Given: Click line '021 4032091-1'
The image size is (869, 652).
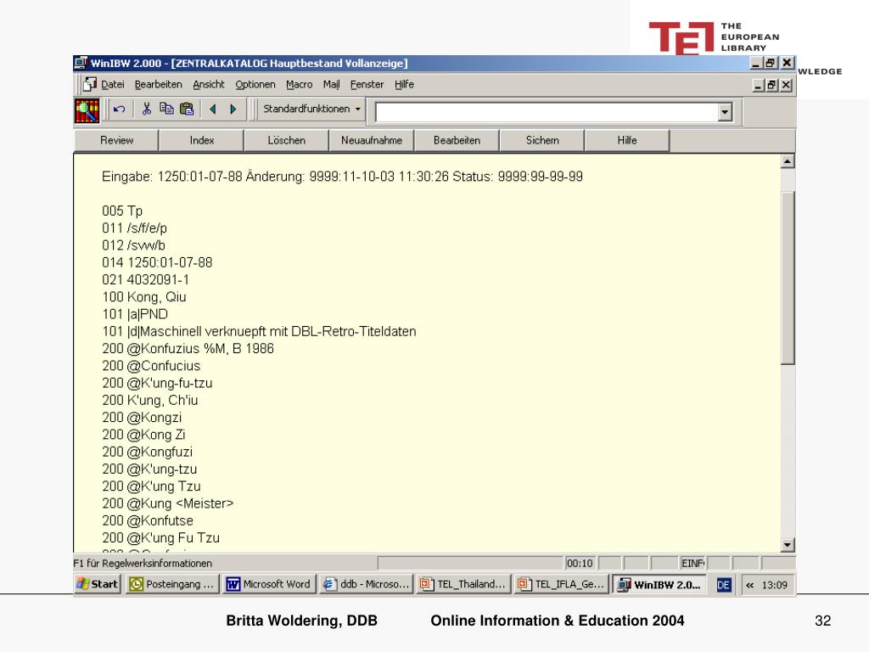Looking at the screenshot, I should tap(145, 280).
